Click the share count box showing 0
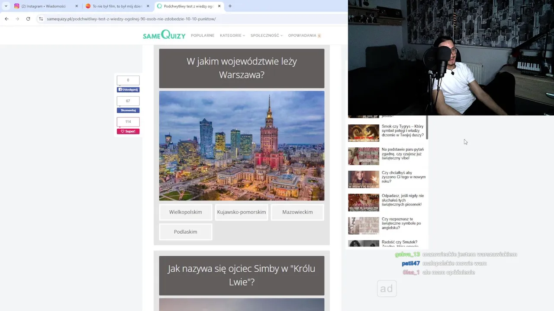 [x=128, y=80]
